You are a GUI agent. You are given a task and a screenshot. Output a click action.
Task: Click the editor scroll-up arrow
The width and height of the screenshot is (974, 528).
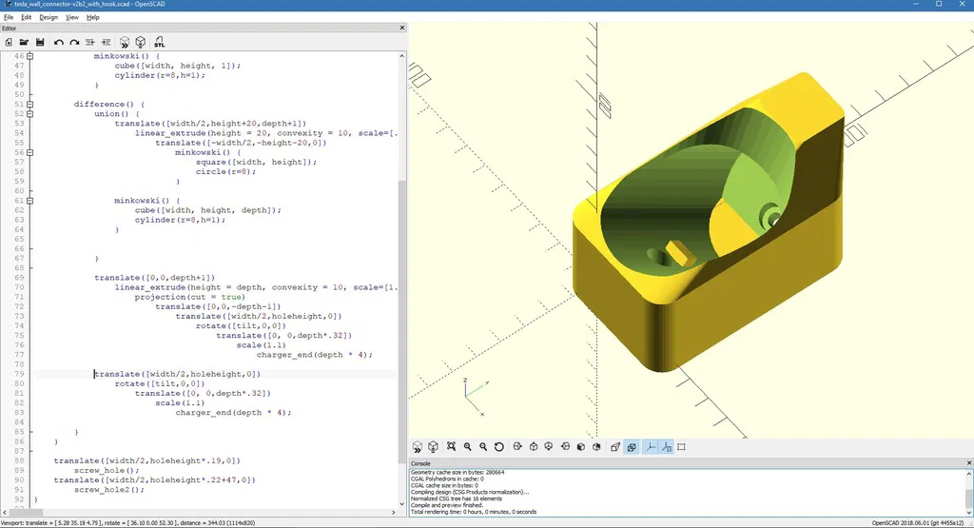[401, 56]
